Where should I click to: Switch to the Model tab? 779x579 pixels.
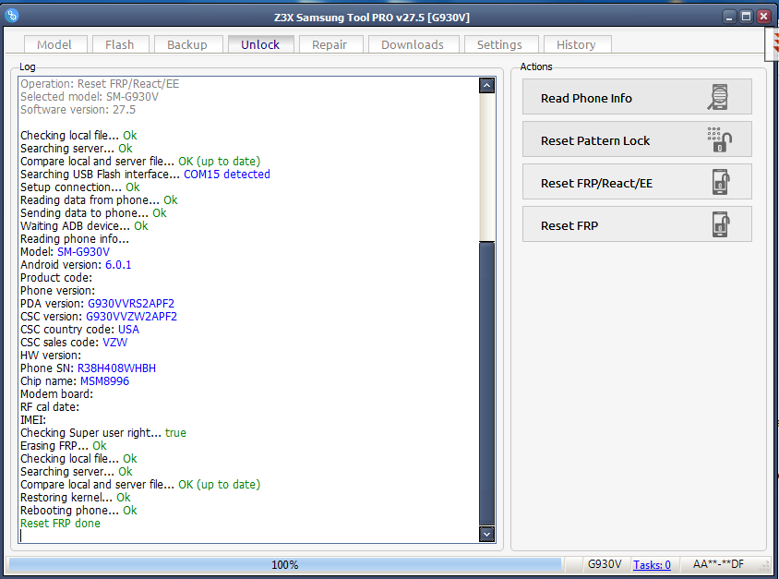tap(54, 44)
